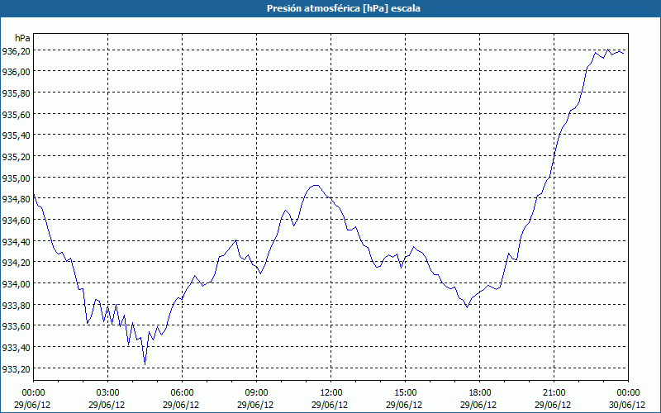Click the curve's low point before 18:00
Screen dimensions: 661x413
coord(467,307)
